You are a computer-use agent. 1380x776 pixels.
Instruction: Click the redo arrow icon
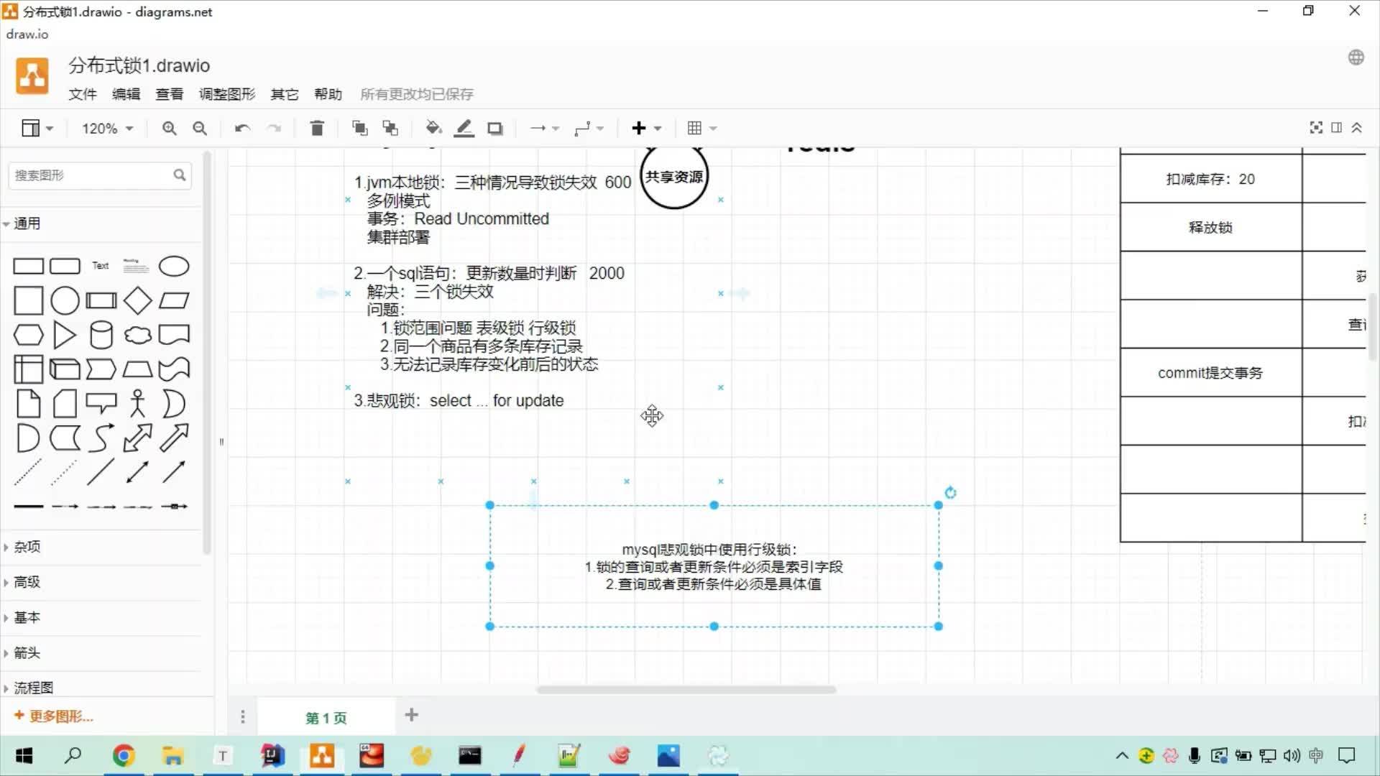pyautogui.click(x=274, y=129)
